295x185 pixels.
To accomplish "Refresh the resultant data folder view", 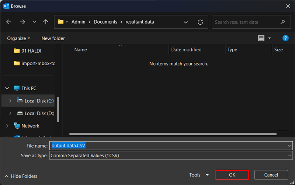I will click(200, 22).
